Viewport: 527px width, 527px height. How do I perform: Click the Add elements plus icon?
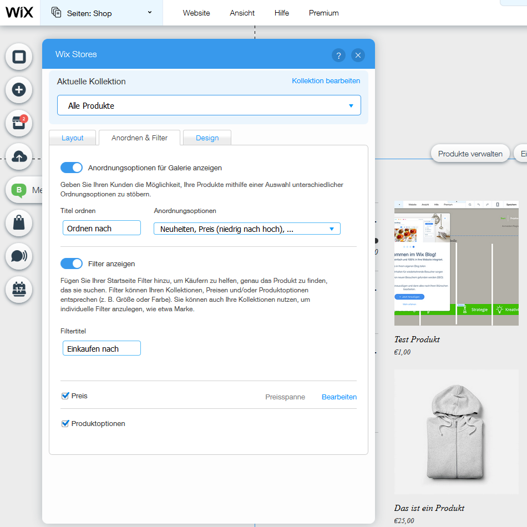click(x=19, y=89)
